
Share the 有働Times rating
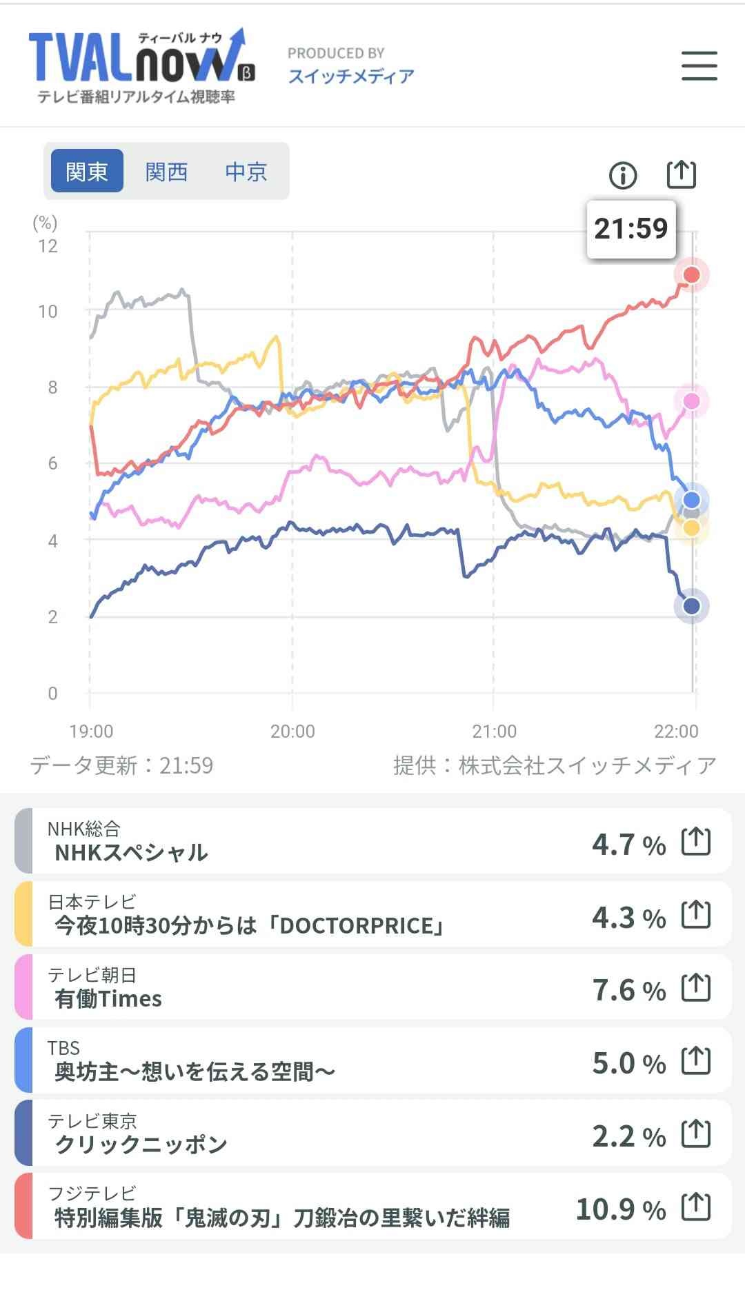pos(695,987)
